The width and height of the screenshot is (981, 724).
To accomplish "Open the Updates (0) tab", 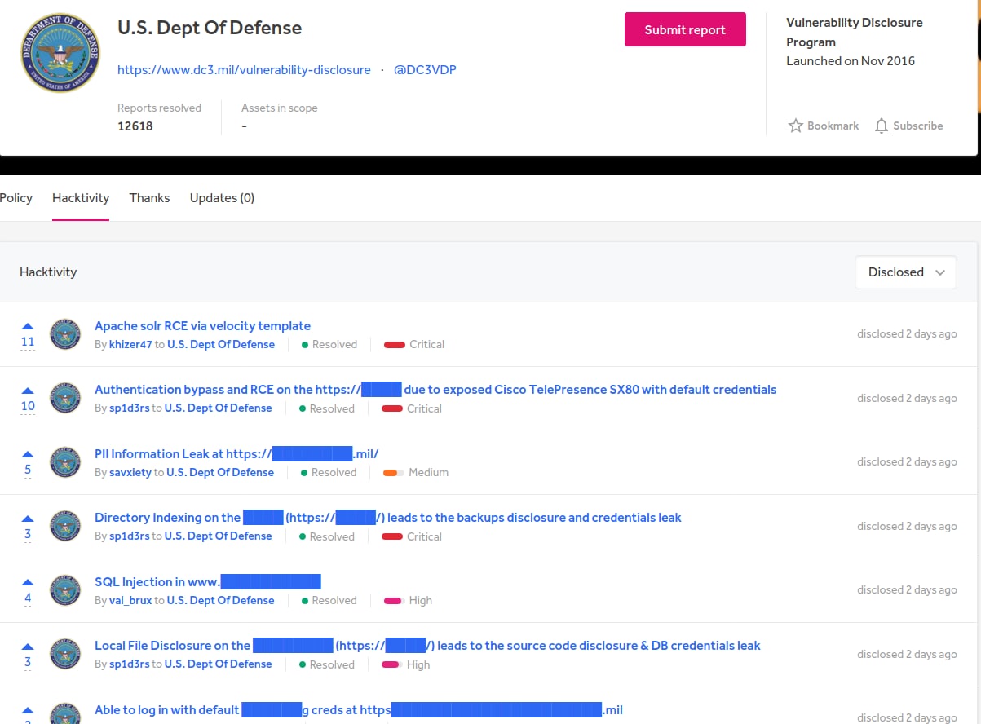I will [x=222, y=198].
